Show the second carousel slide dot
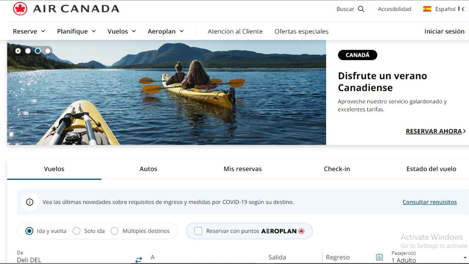The height and width of the screenshot is (264, 469). click(x=38, y=51)
